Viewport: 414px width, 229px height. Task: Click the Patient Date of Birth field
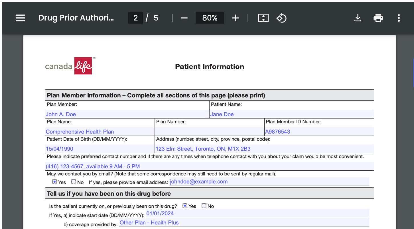click(100, 148)
